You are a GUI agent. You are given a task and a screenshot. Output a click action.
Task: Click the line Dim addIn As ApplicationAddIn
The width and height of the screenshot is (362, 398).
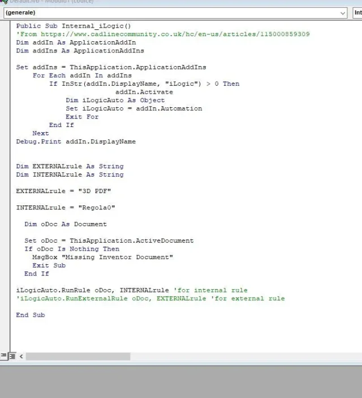(x=76, y=42)
